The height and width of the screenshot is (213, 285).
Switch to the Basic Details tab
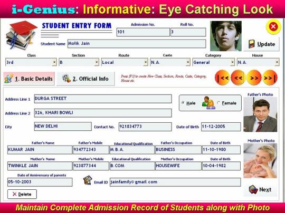click(x=29, y=79)
